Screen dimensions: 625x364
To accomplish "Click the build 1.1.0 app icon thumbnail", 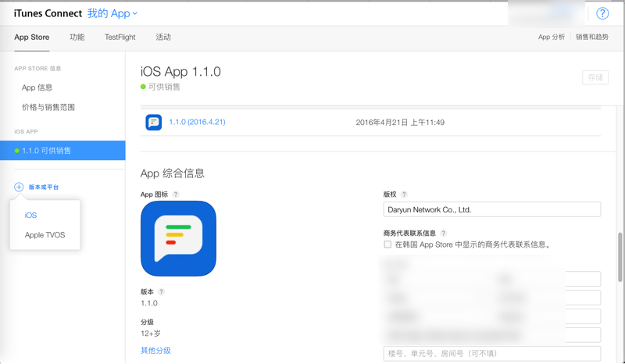I will (x=153, y=123).
